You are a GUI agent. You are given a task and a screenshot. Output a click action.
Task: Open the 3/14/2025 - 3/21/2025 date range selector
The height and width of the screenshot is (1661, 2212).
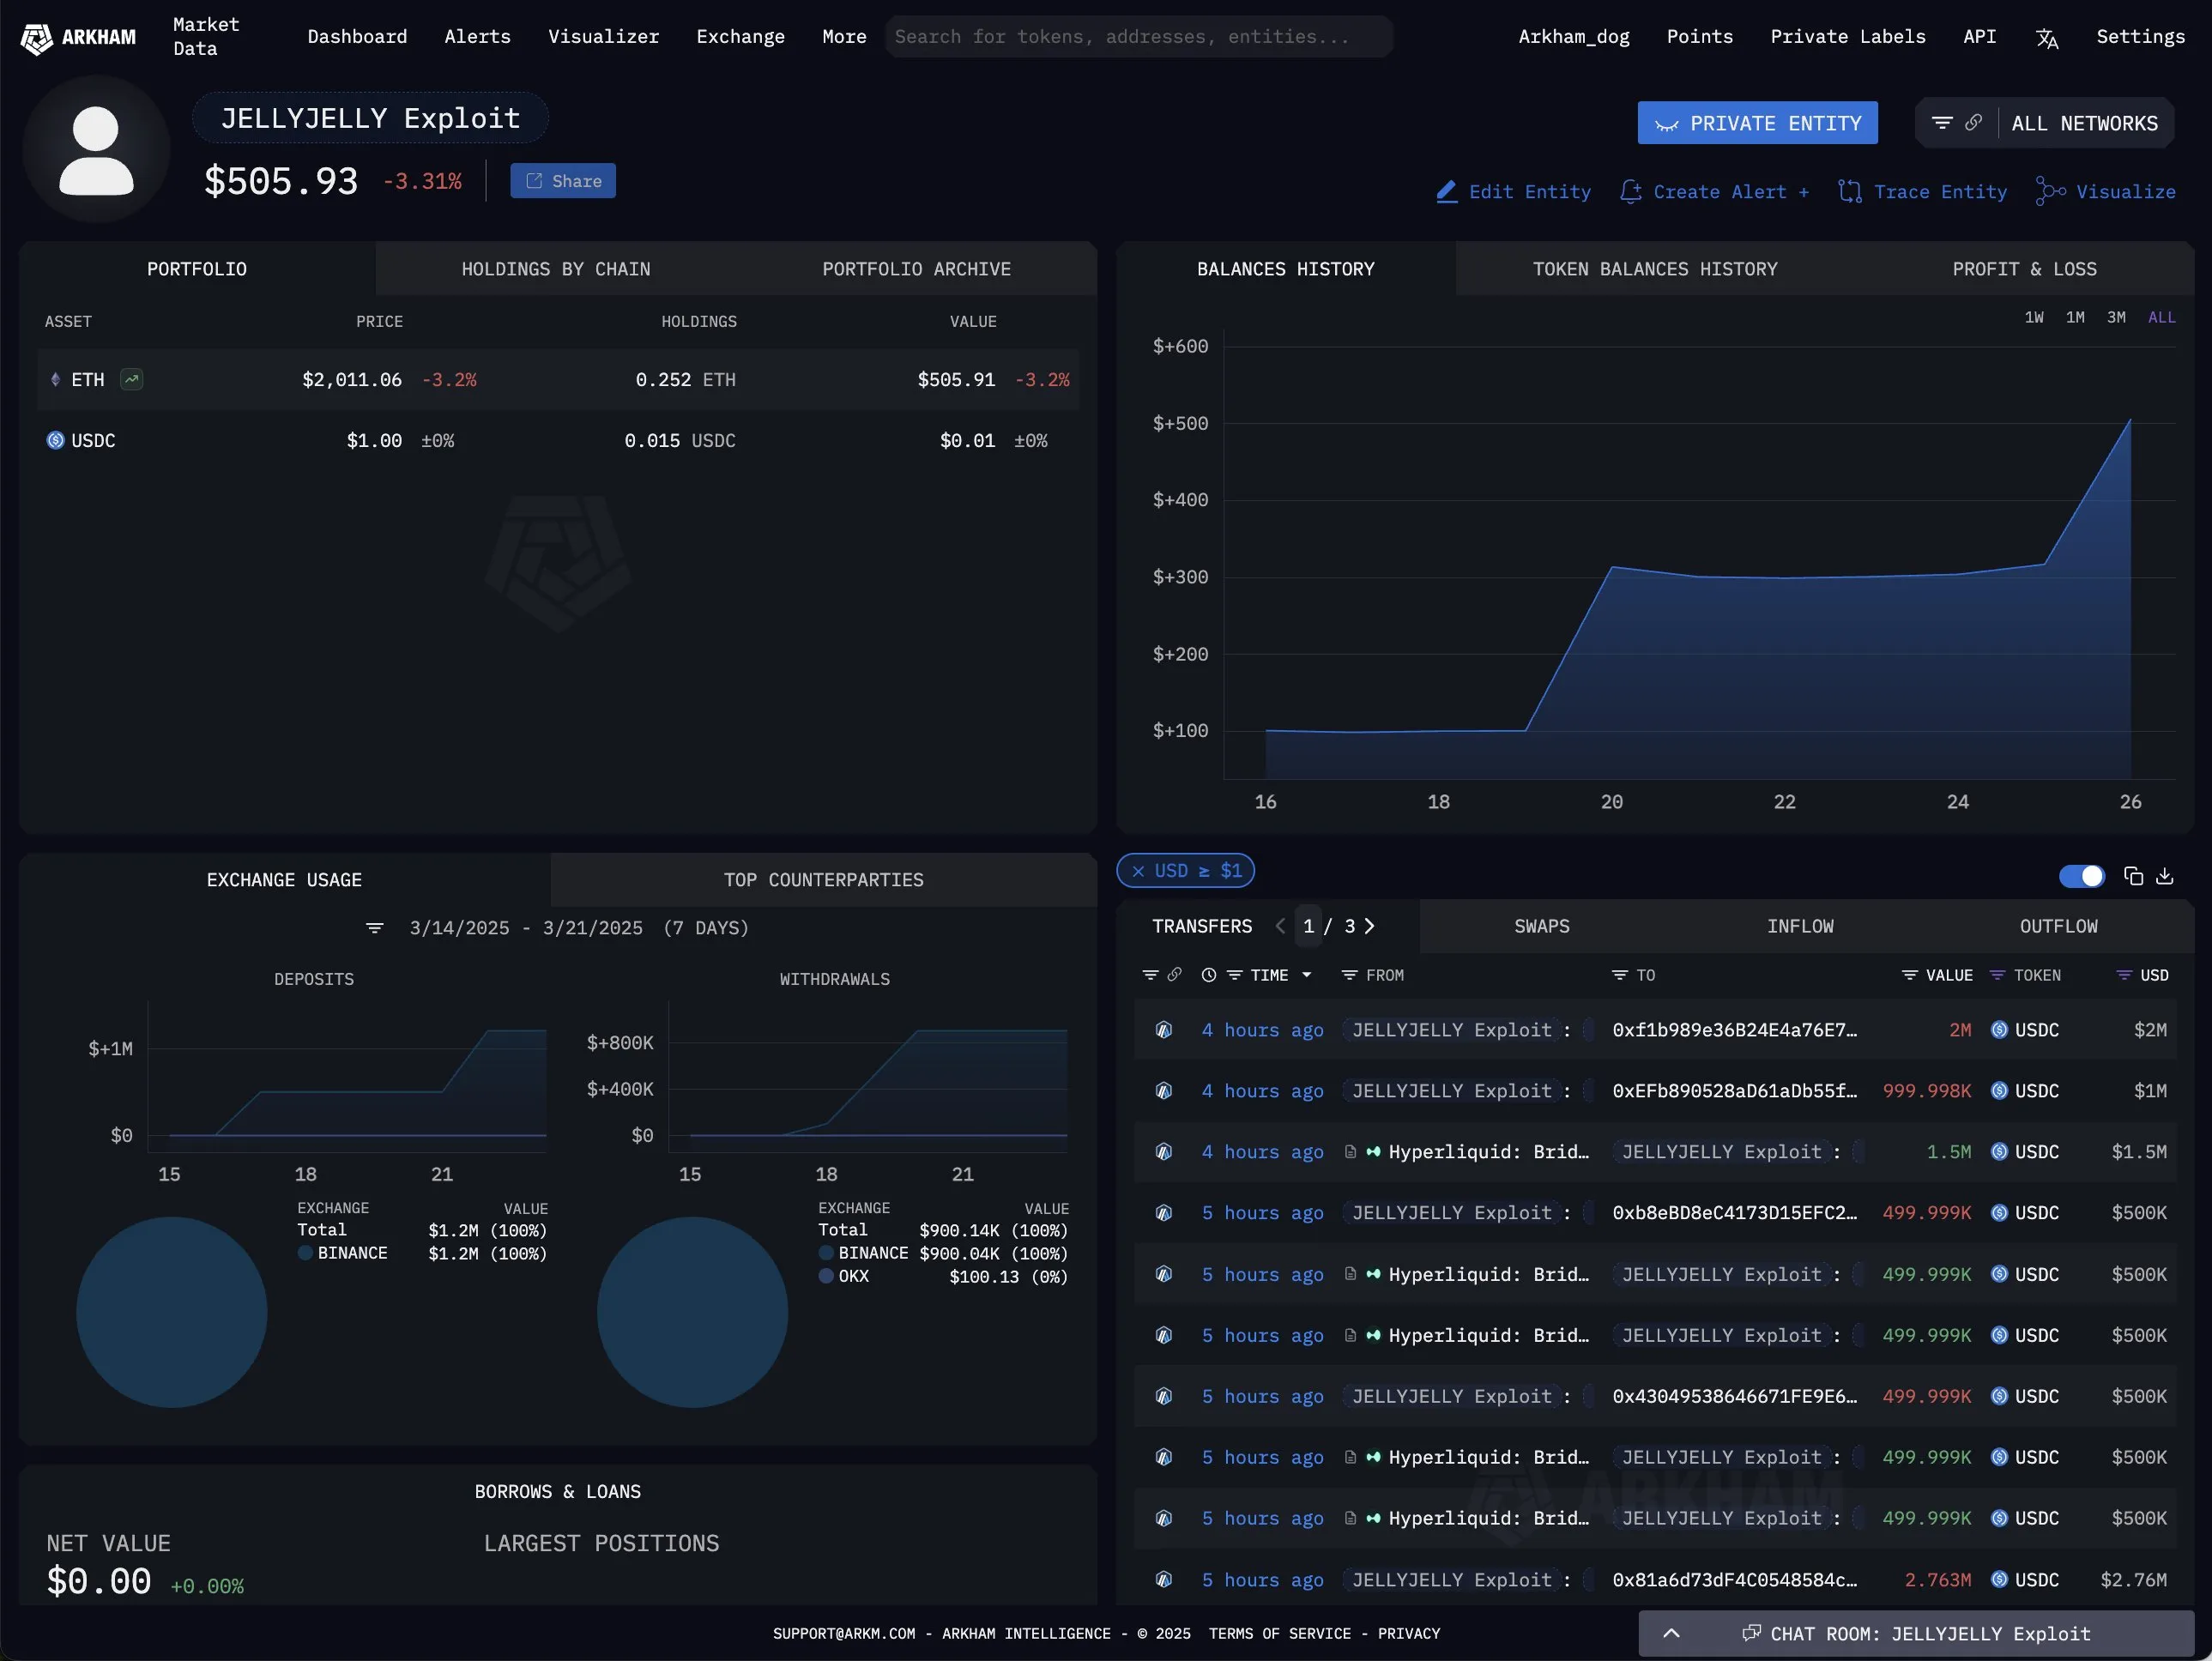pyautogui.click(x=579, y=928)
